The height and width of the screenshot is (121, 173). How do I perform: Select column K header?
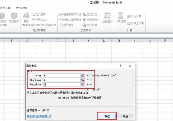pos(89,41)
